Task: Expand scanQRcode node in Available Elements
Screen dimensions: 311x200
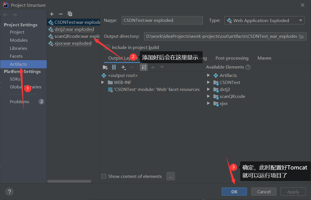Action: [209, 96]
